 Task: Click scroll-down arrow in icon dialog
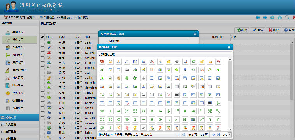pos(230,130)
